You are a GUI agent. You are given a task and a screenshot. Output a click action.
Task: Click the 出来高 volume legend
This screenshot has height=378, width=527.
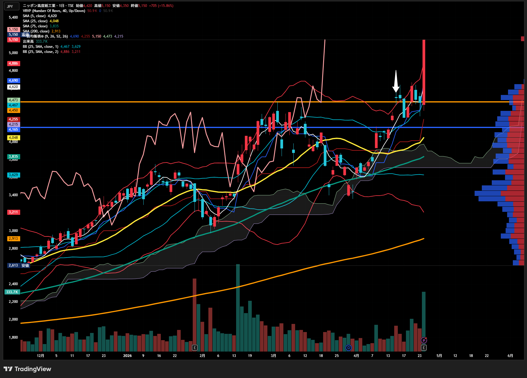pos(28,41)
